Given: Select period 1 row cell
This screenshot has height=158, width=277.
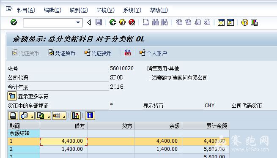Looking at the screenshot, I should click(x=24, y=141).
